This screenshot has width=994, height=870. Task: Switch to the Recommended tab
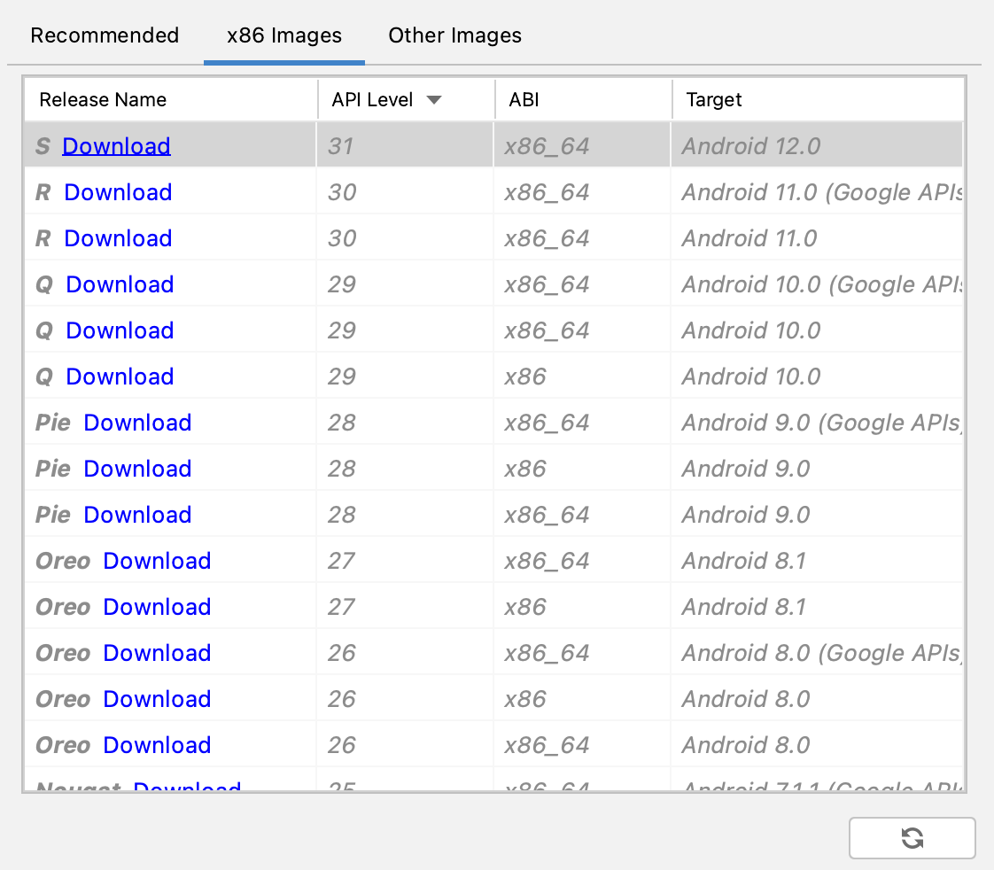pos(105,35)
